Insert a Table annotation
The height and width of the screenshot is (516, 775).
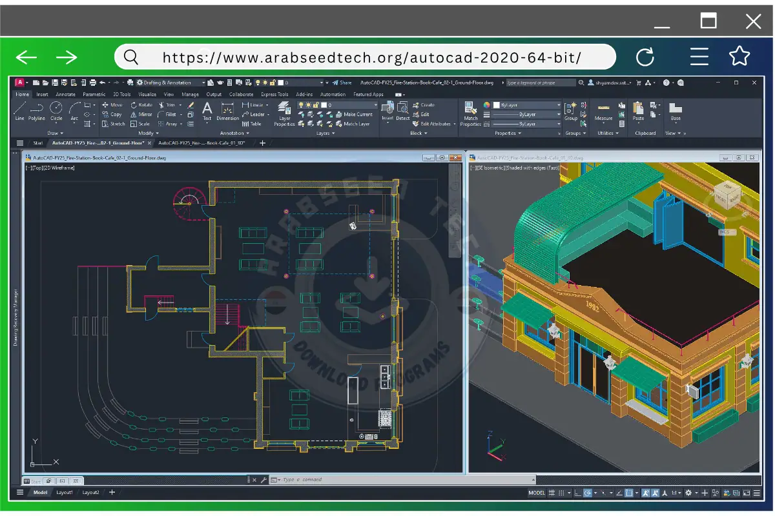click(251, 124)
